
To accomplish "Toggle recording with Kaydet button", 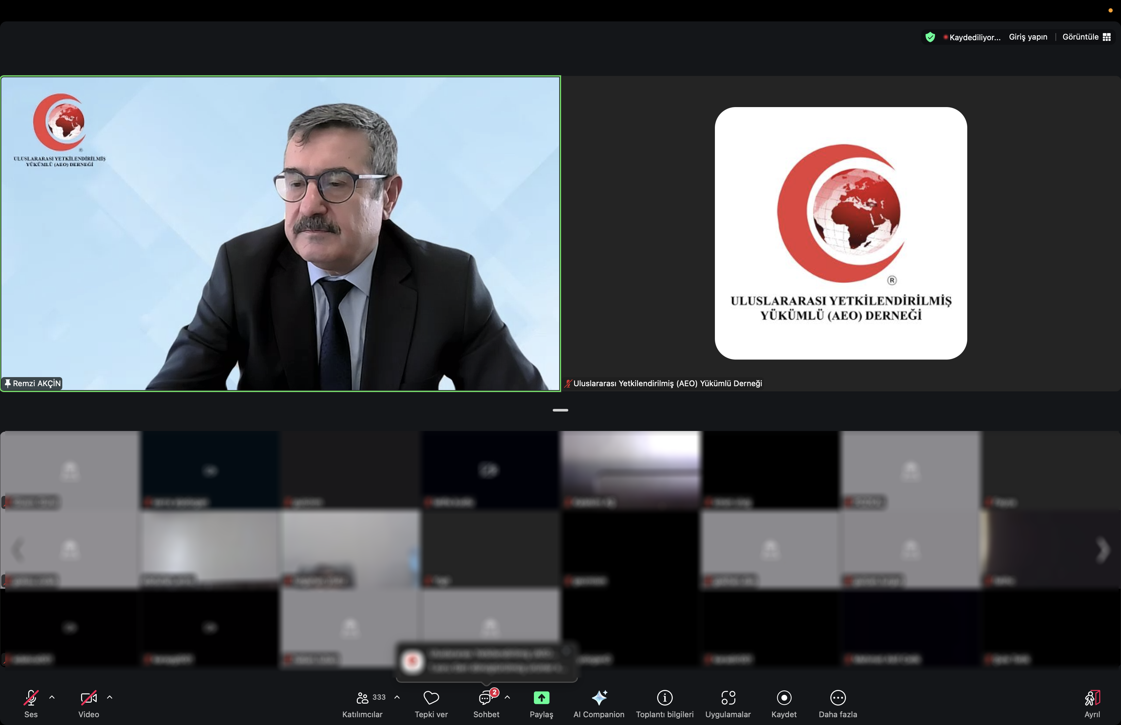I will (784, 698).
